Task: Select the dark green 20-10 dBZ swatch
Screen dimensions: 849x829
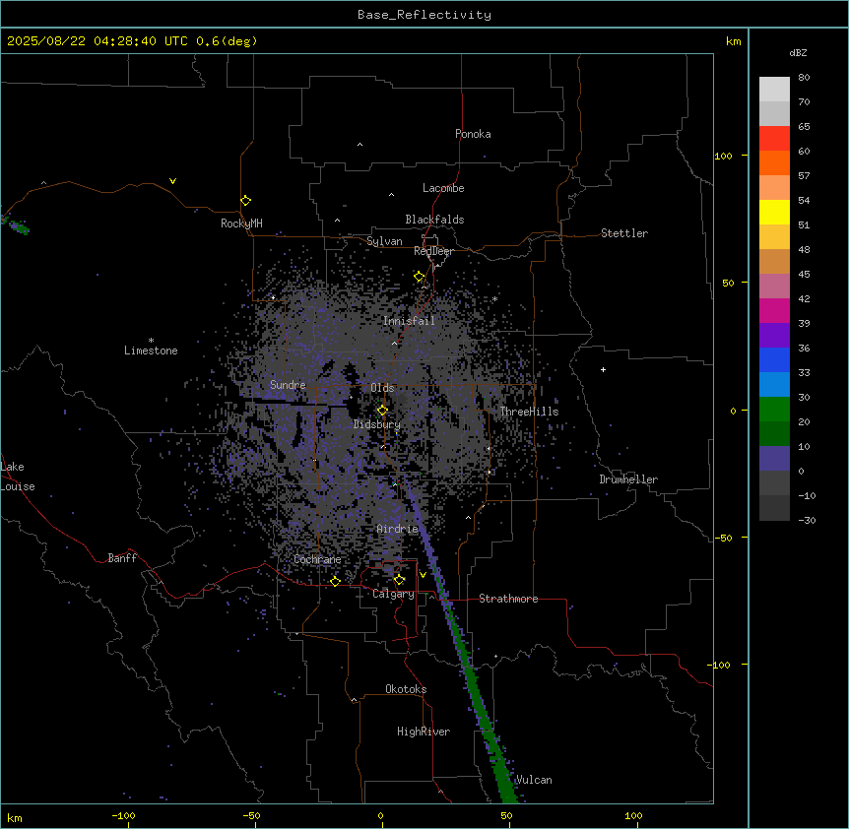Action: tap(774, 434)
